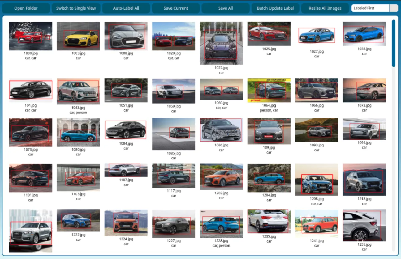Select the 1000.jpg thumbnail
The width and height of the screenshot is (401, 259).
(x=31, y=36)
